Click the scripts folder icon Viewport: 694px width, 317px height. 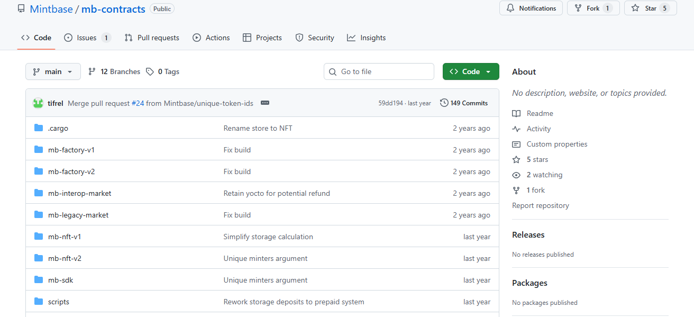[39, 302]
